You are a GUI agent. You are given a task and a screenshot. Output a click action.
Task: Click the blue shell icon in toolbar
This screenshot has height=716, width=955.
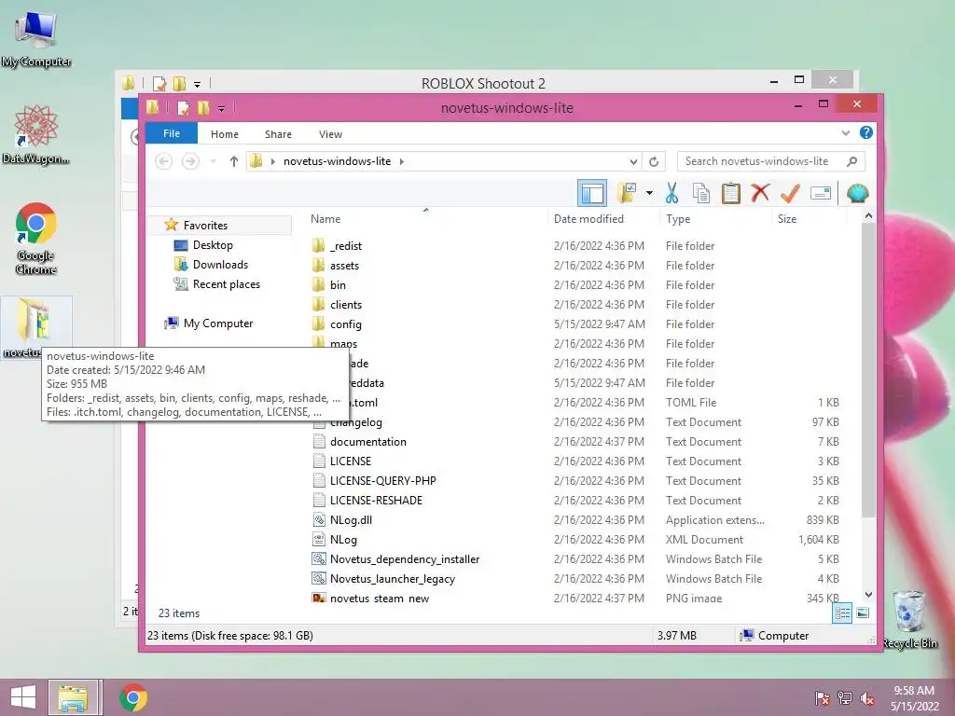click(858, 193)
